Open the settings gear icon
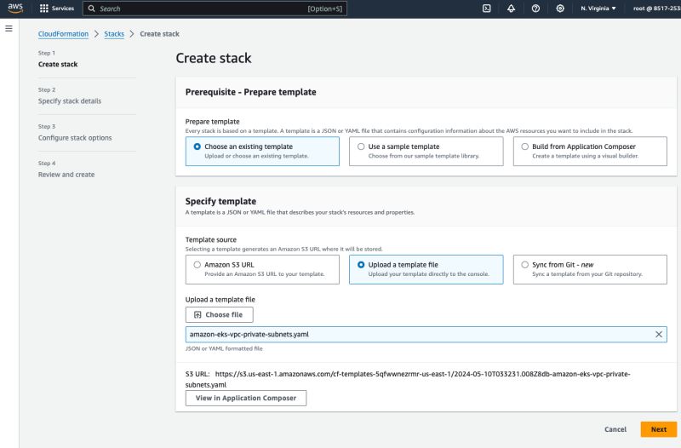The height and width of the screenshot is (448, 681). tap(560, 9)
